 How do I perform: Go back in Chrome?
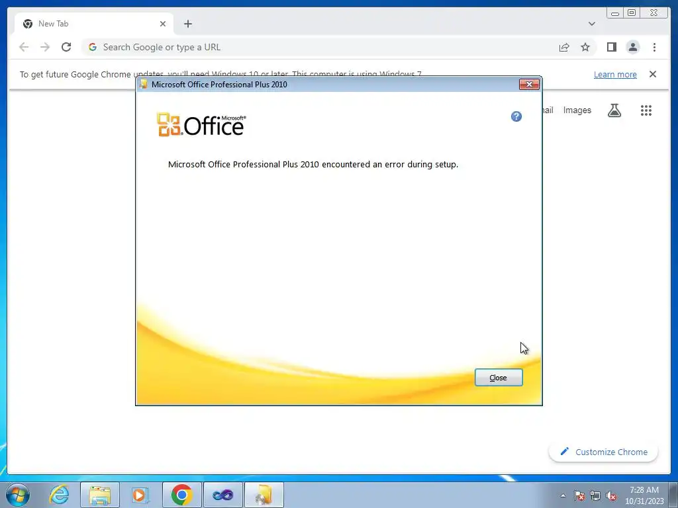click(24, 47)
